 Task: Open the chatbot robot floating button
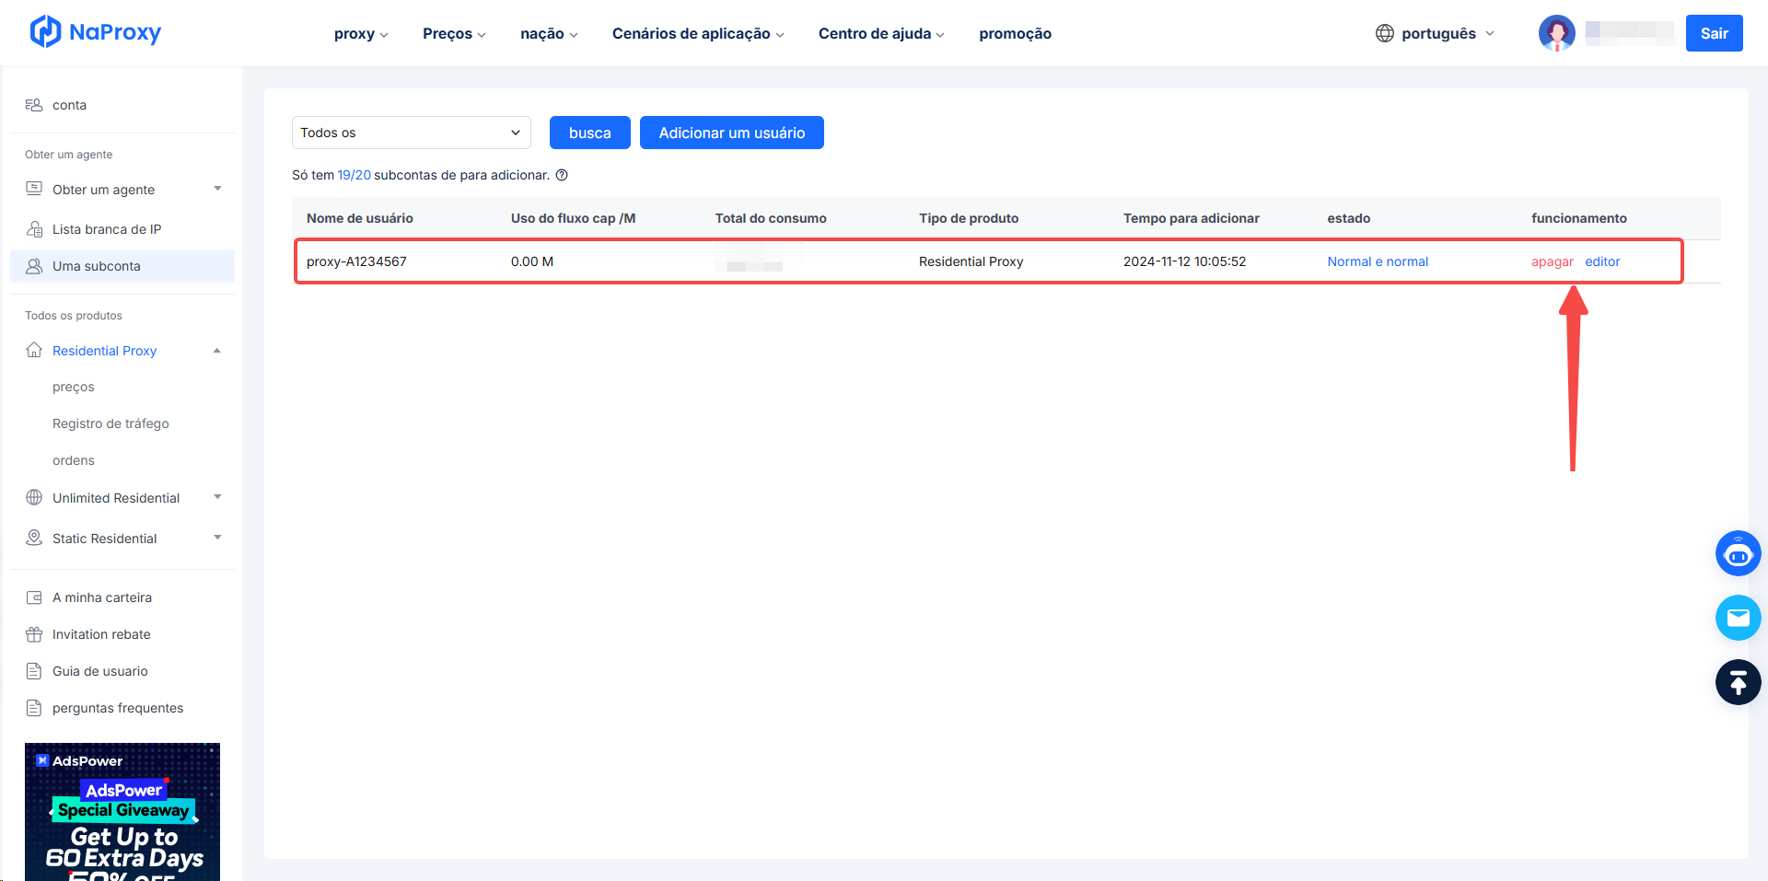pyautogui.click(x=1739, y=553)
